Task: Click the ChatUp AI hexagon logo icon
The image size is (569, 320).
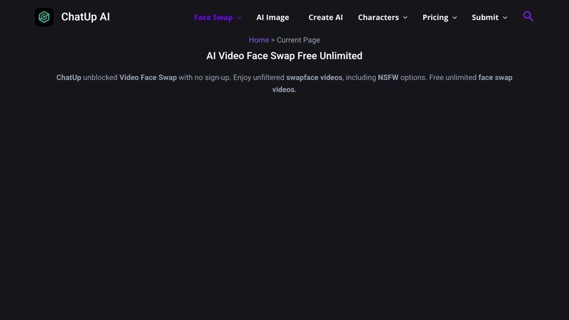Action: click(x=44, y=17)
